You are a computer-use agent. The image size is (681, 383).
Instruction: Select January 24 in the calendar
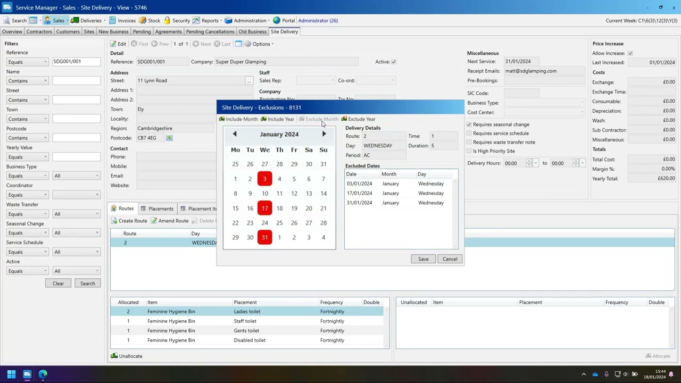click(265, 223)
